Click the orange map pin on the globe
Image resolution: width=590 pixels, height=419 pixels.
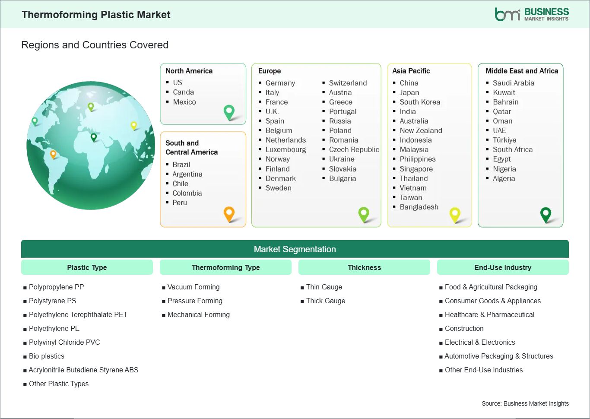tap(53, 154)
